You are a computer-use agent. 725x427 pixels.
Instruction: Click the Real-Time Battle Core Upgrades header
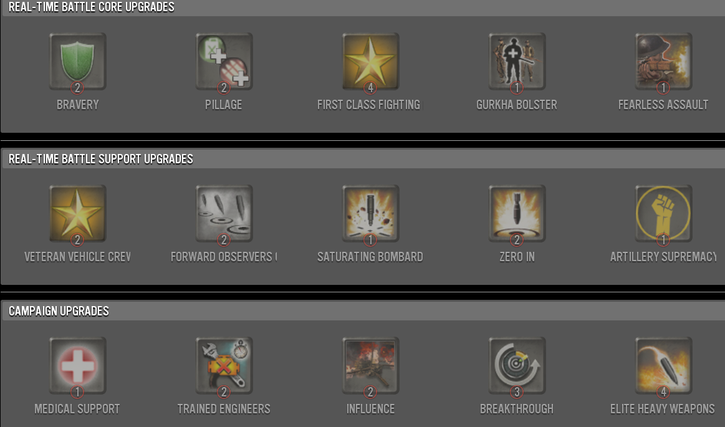point(363,8)
